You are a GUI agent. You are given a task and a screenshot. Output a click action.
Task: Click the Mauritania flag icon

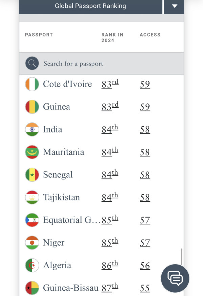pyautogui.click(x=32, y=152)
